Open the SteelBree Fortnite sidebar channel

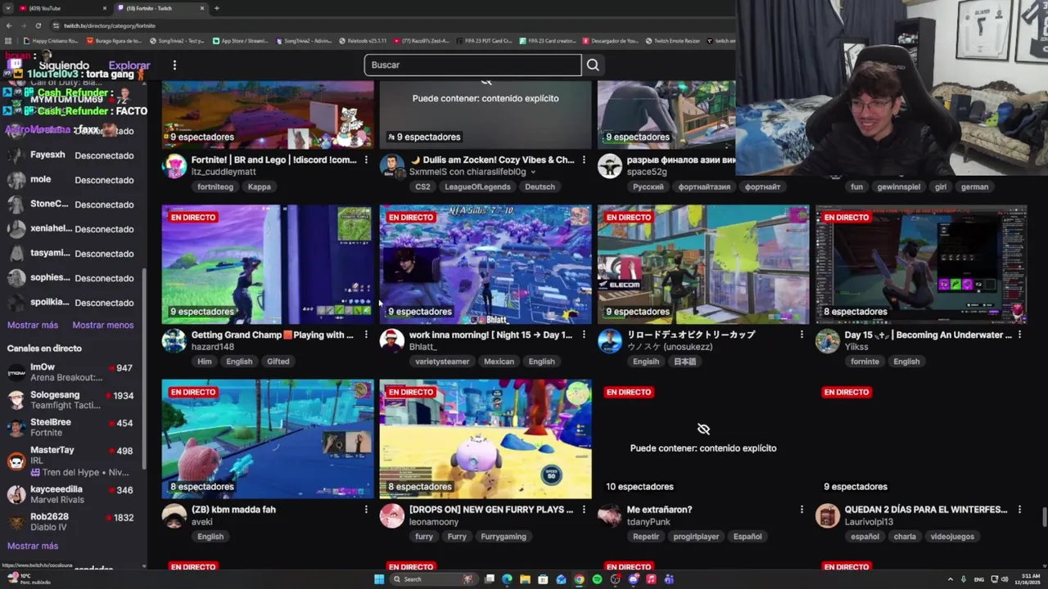[x=72, y=427]
